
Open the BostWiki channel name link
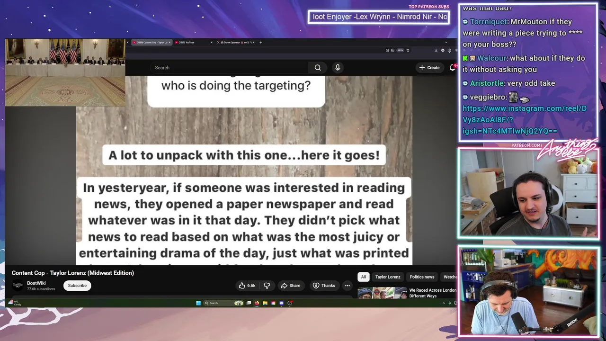pyautogui.click(x=36, y=283)
